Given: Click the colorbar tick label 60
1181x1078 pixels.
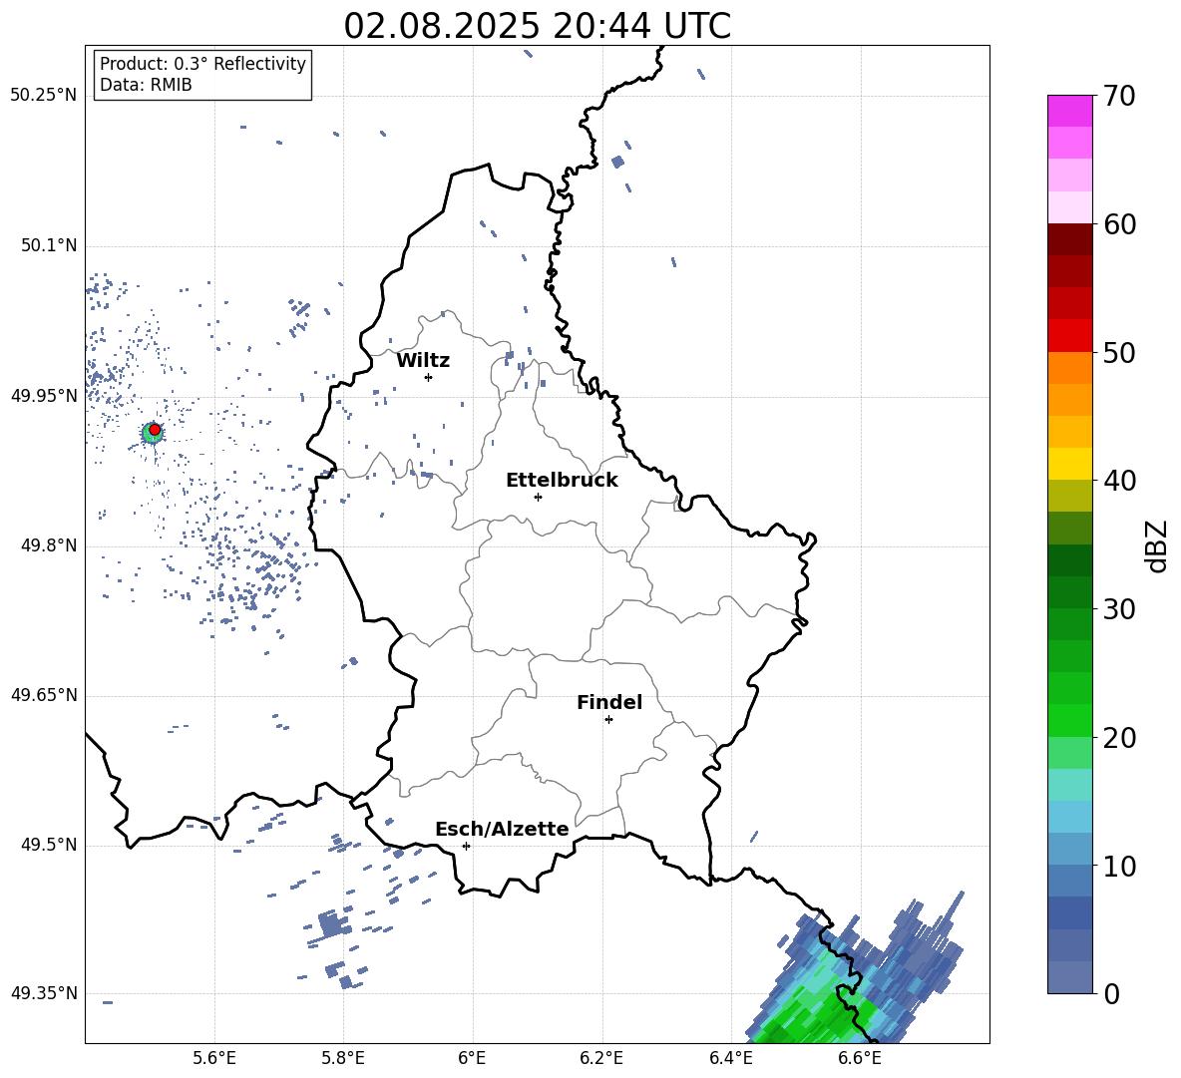Looking at the screenshot, I should pos(1119,224).
